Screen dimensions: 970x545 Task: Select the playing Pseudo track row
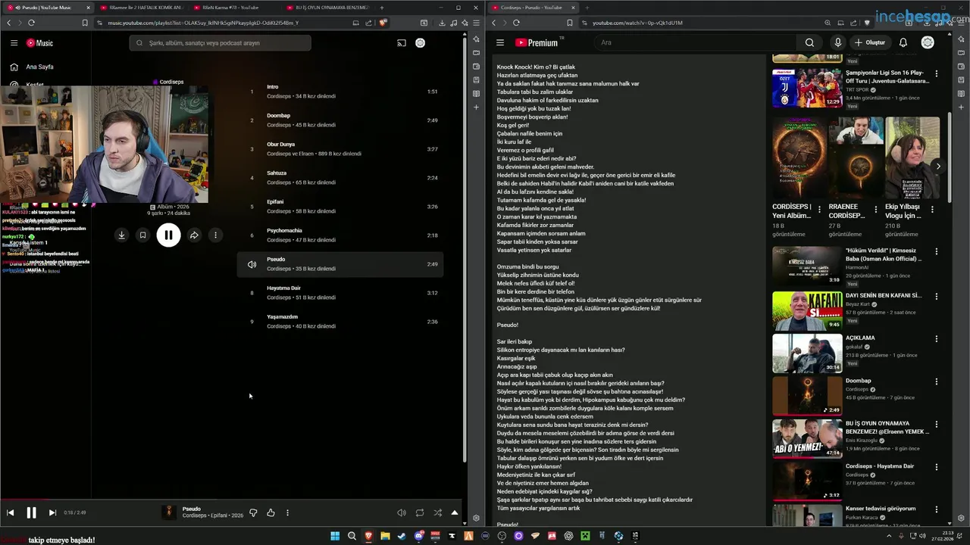click(x=341, y=264)
